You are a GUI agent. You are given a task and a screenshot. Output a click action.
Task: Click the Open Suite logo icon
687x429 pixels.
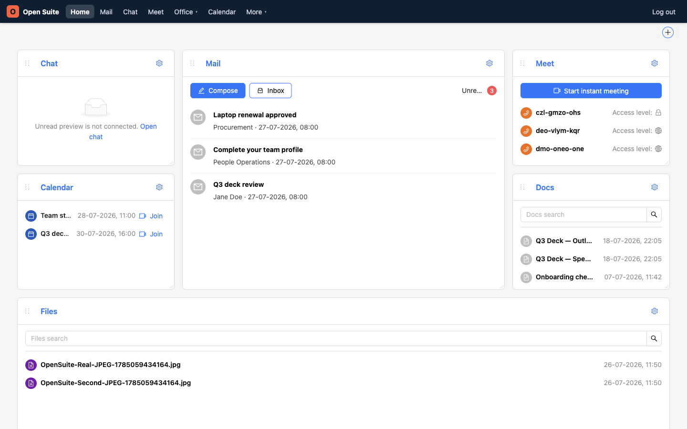(x=13, y=11)
